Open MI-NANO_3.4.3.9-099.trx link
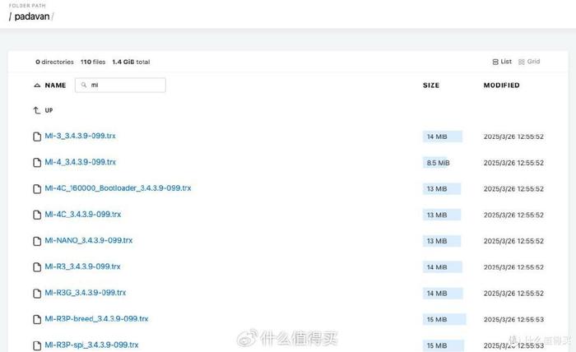 click(89, 240)
